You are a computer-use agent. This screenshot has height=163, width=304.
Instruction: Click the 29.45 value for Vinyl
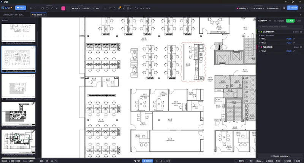(x=289, y=51)
